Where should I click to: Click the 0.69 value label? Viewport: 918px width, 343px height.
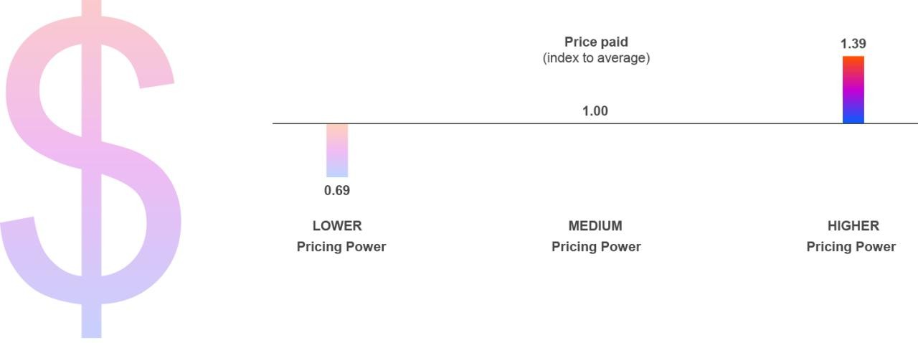(337, 191)
